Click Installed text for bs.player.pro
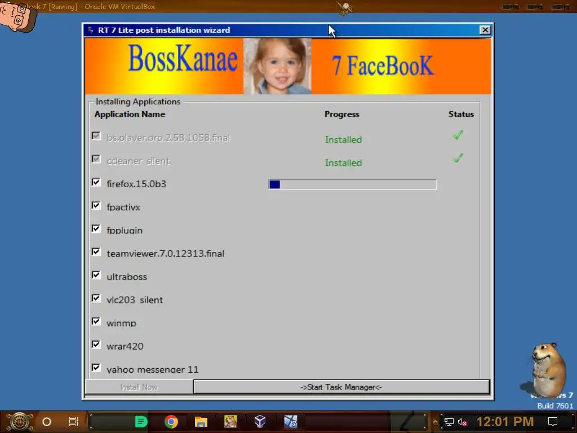This screenshot has width=577, height=433. [343, 140]
